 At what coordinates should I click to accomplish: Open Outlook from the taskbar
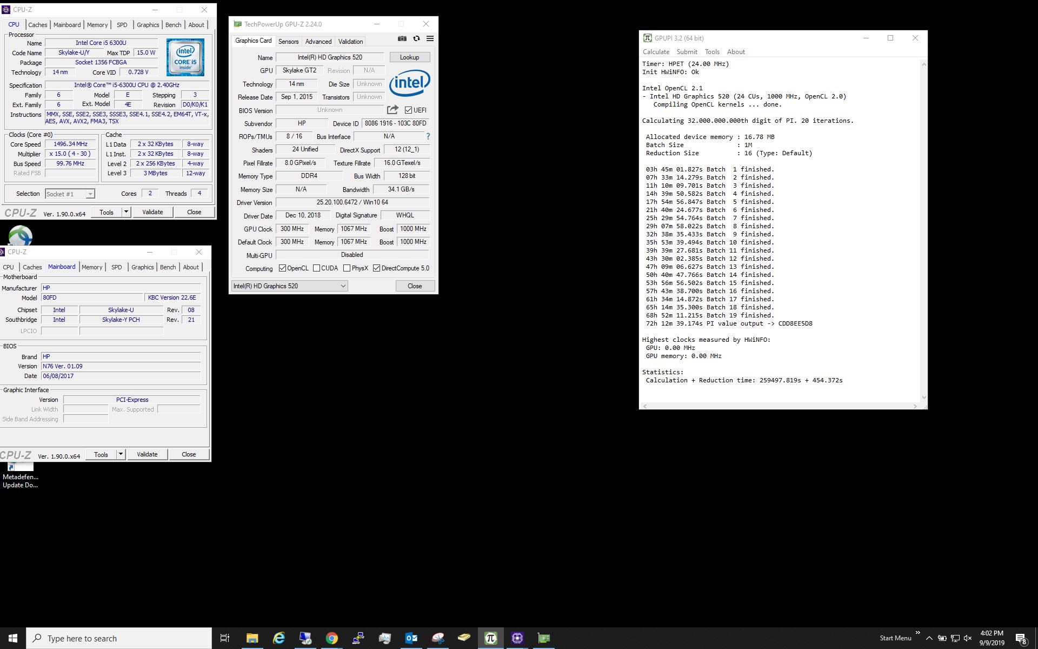tap(411, 638)
